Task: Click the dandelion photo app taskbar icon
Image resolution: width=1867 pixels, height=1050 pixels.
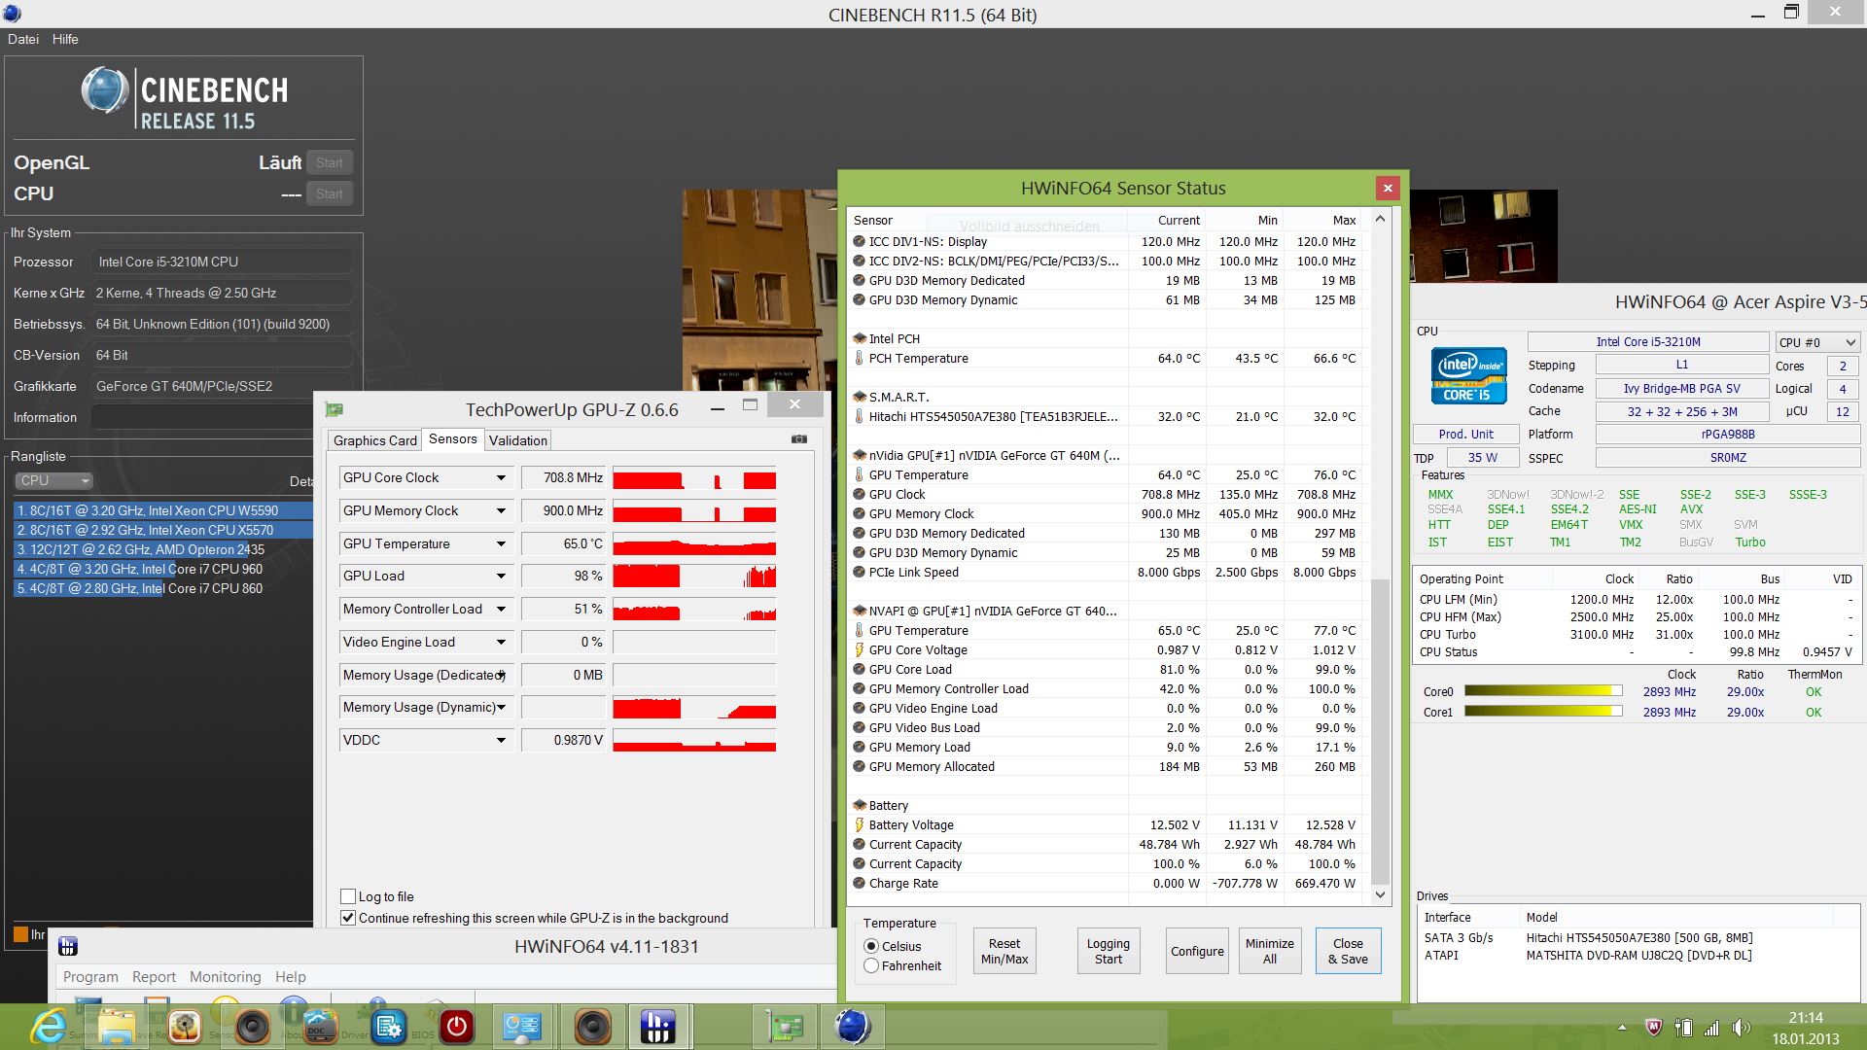Action: pyautogui.click(x=184, y=1027)
